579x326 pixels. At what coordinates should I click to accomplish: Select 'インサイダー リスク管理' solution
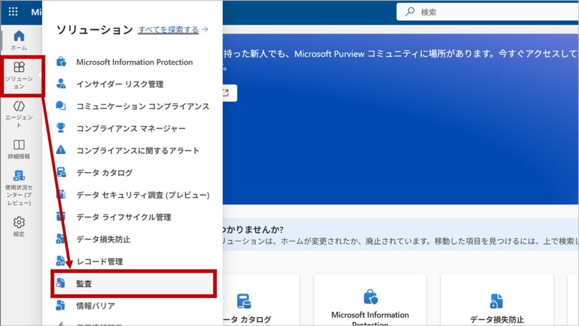point(119,84)
